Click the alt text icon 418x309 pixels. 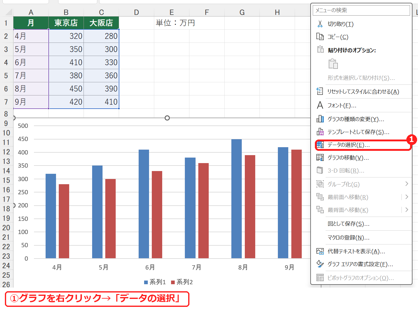pyautogui.click(x=320, y=251)
